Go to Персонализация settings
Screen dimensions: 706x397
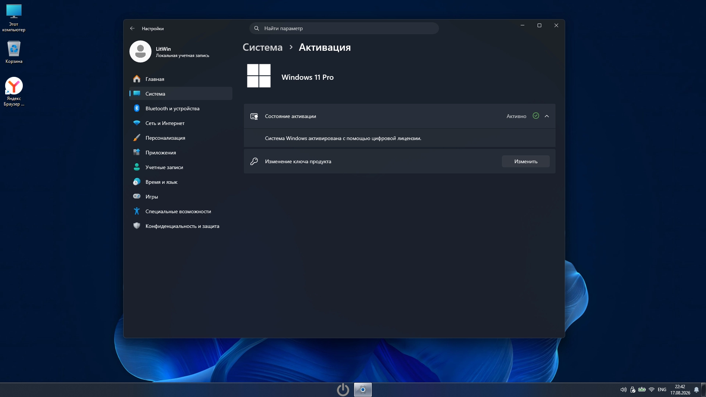pos(181,138)
